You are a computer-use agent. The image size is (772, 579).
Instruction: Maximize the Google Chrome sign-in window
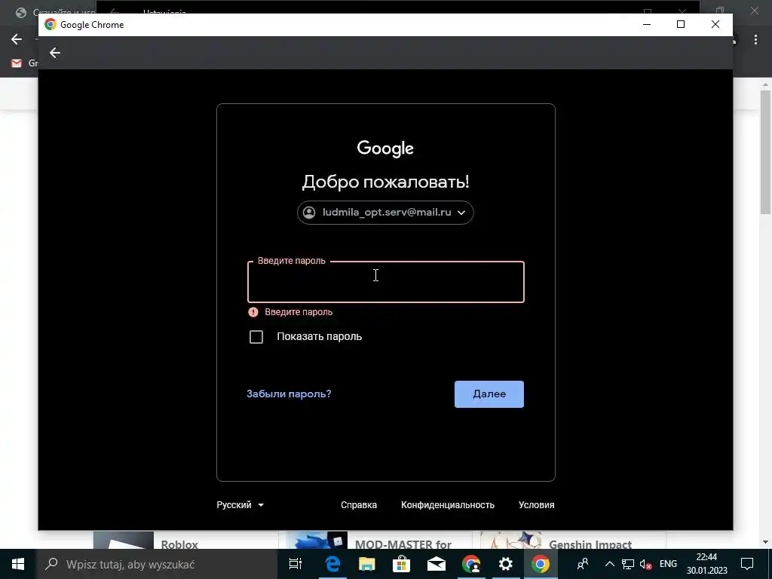click(x=681, y=24)
